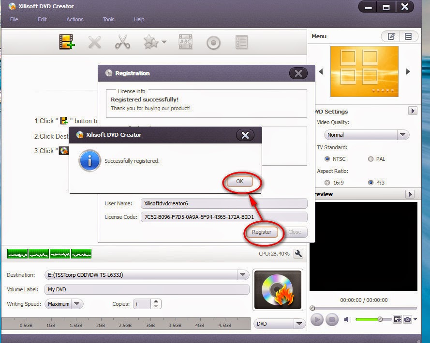Open the Writing Speed Maximum dropdown
The image size is (430, 343).
coord(64,304)
